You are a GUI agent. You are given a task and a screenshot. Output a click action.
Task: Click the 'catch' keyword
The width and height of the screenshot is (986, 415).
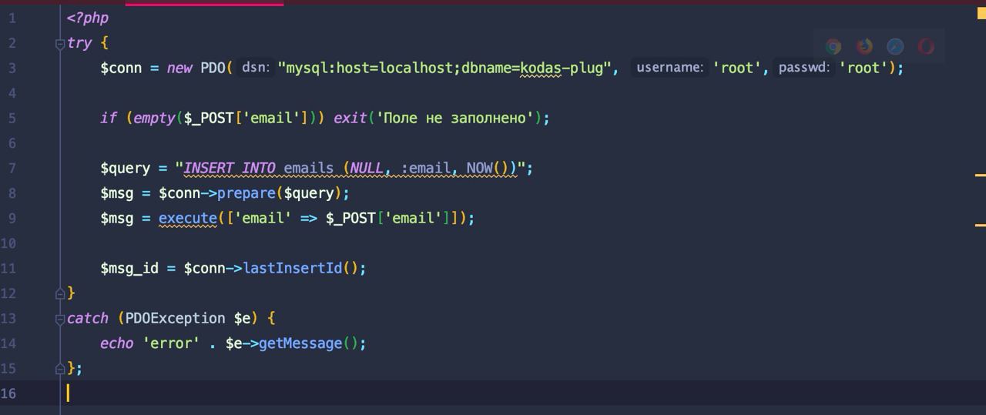coord(88,318)
